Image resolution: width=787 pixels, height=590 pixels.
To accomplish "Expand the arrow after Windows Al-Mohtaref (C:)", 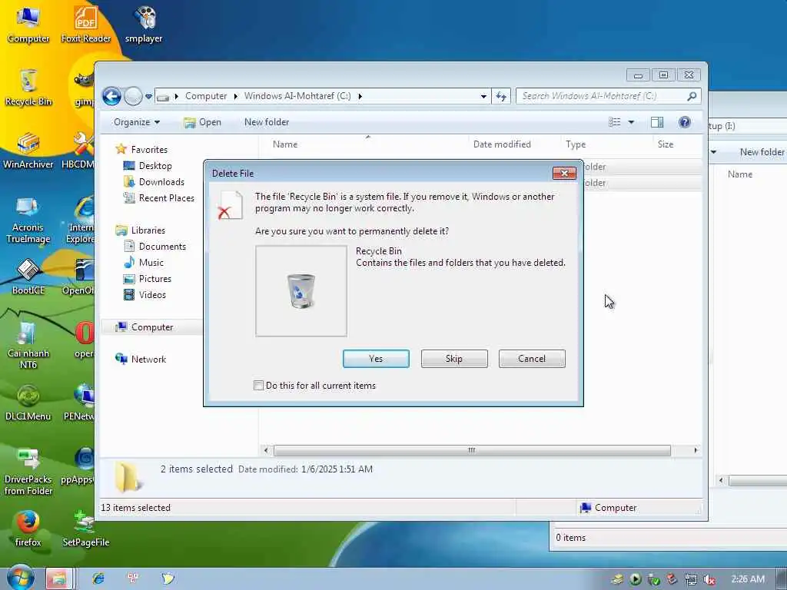I will [x=360, y=96].
